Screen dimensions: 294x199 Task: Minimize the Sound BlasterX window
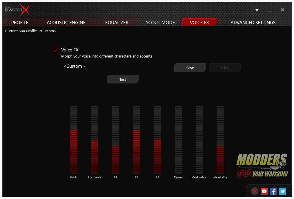click(270, 10)
